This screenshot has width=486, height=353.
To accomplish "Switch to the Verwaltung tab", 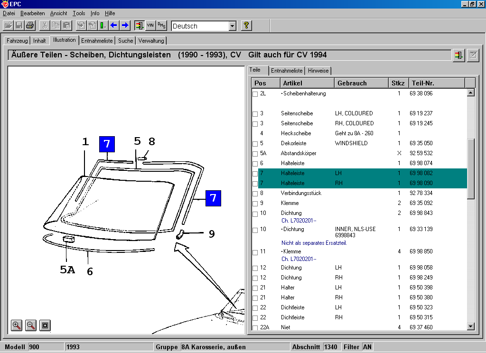I will tap(151, 41).
